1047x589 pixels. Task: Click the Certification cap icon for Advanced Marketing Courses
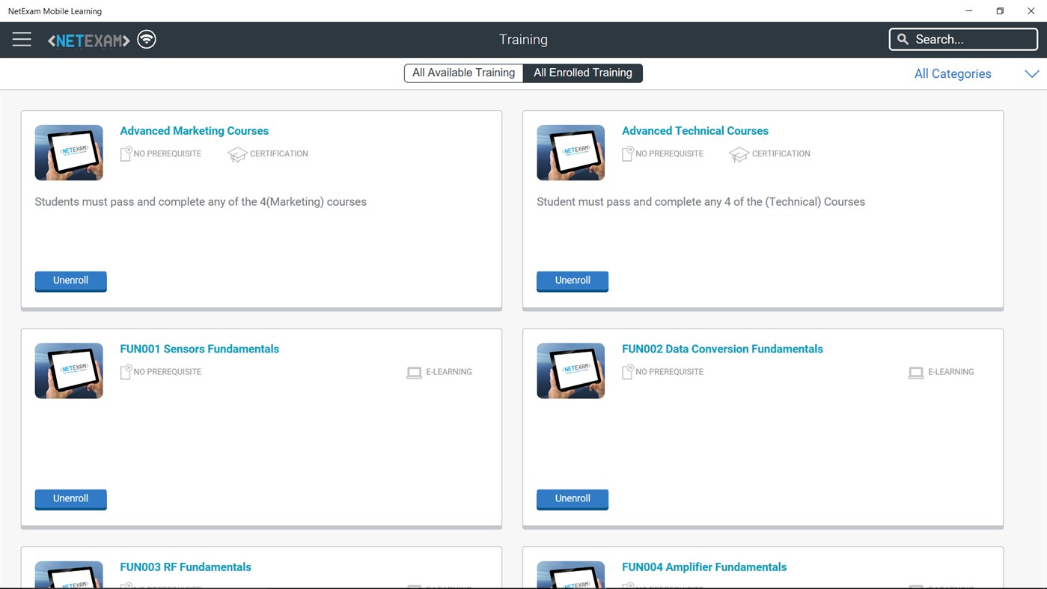tap(237, 153)
